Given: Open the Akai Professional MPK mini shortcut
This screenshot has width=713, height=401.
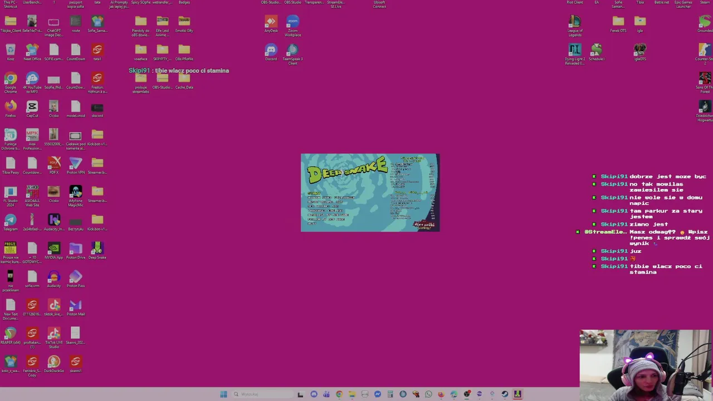Looking at the screenshot, I should click(32, 138).
